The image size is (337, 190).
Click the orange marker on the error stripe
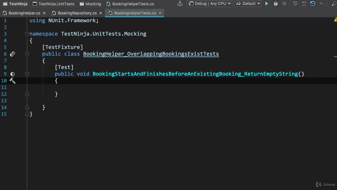click(335, 56)
